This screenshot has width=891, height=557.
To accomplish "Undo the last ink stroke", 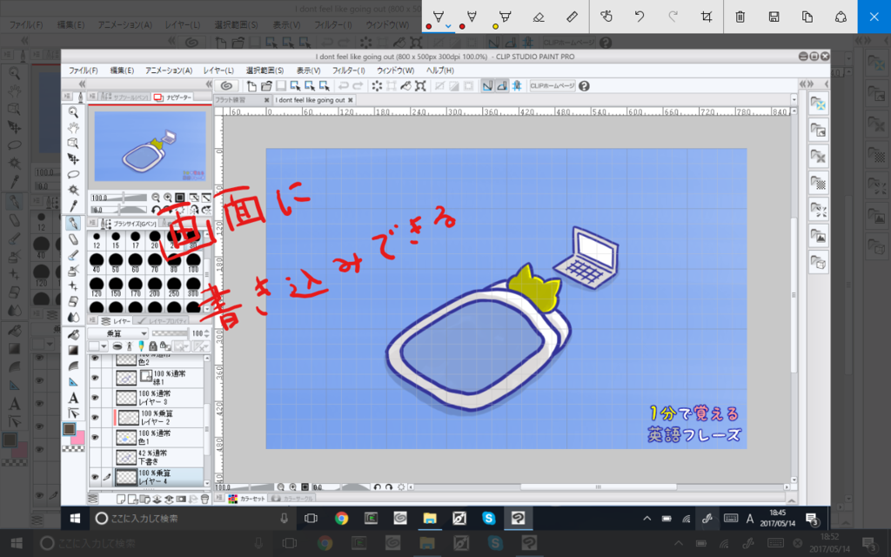I will click(640, 17).
